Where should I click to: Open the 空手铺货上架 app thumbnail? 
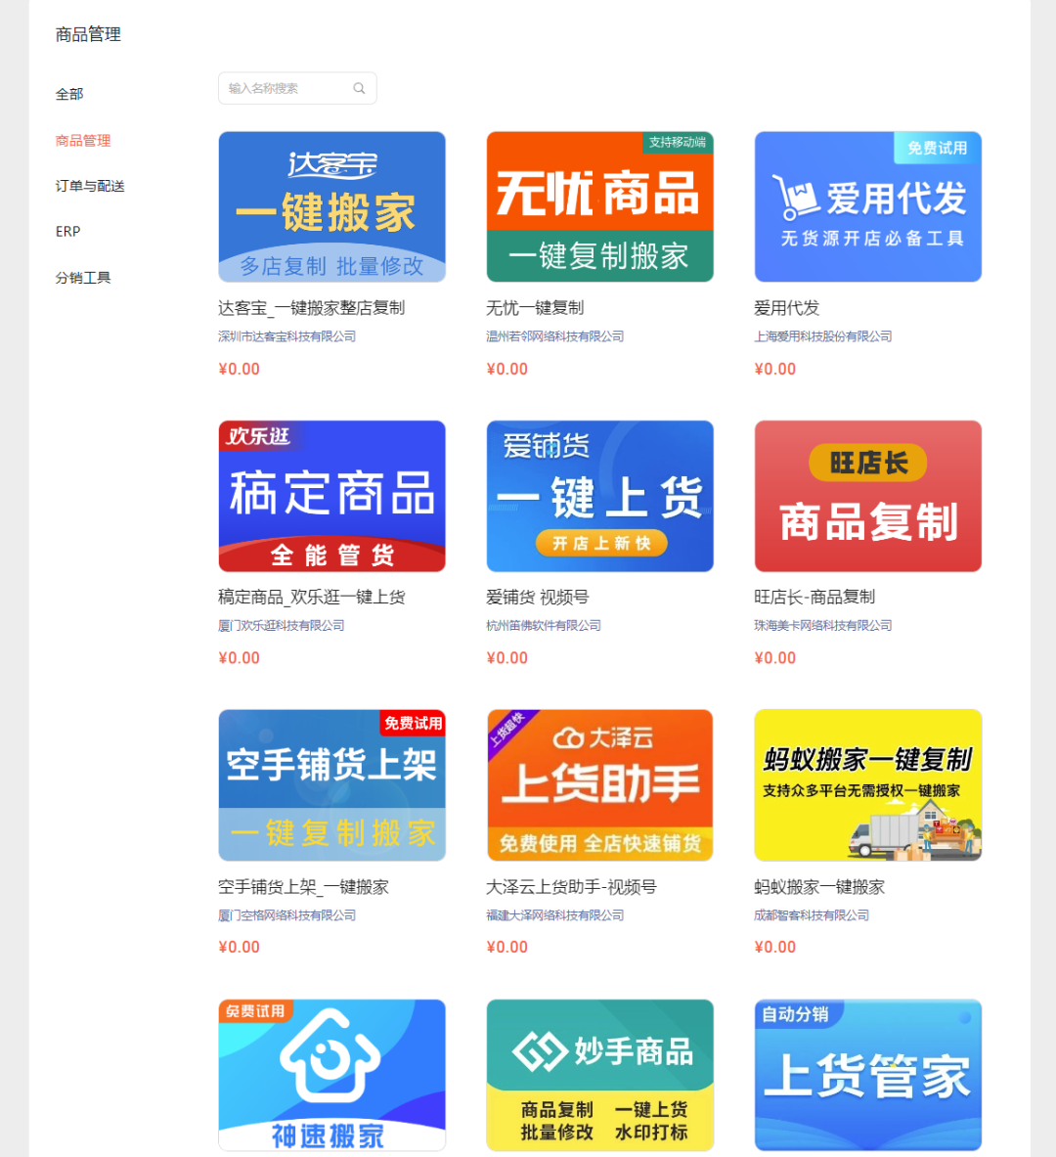pyautogui.click(x=332, y=785)
